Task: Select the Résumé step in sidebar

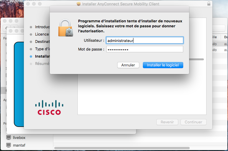Action: tap(42, 64)
